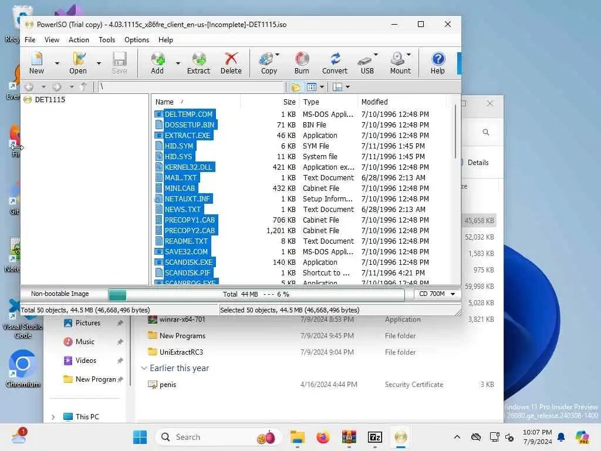The width and height of the screenshot is (601, 451).
Task: Click the up one level arrow
Action: click(84, 87)
